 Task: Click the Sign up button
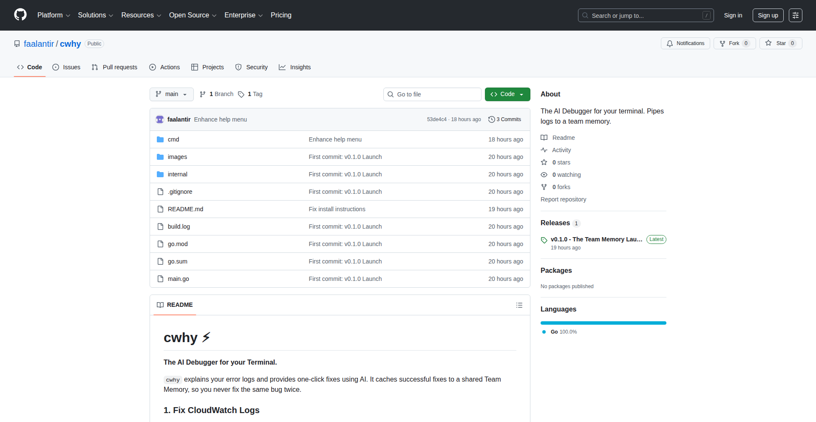(768, 15)
